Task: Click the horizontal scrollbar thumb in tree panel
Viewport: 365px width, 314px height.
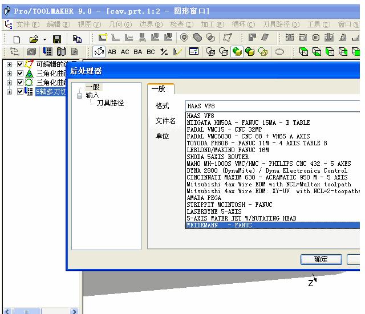Action: coord(27,311)
